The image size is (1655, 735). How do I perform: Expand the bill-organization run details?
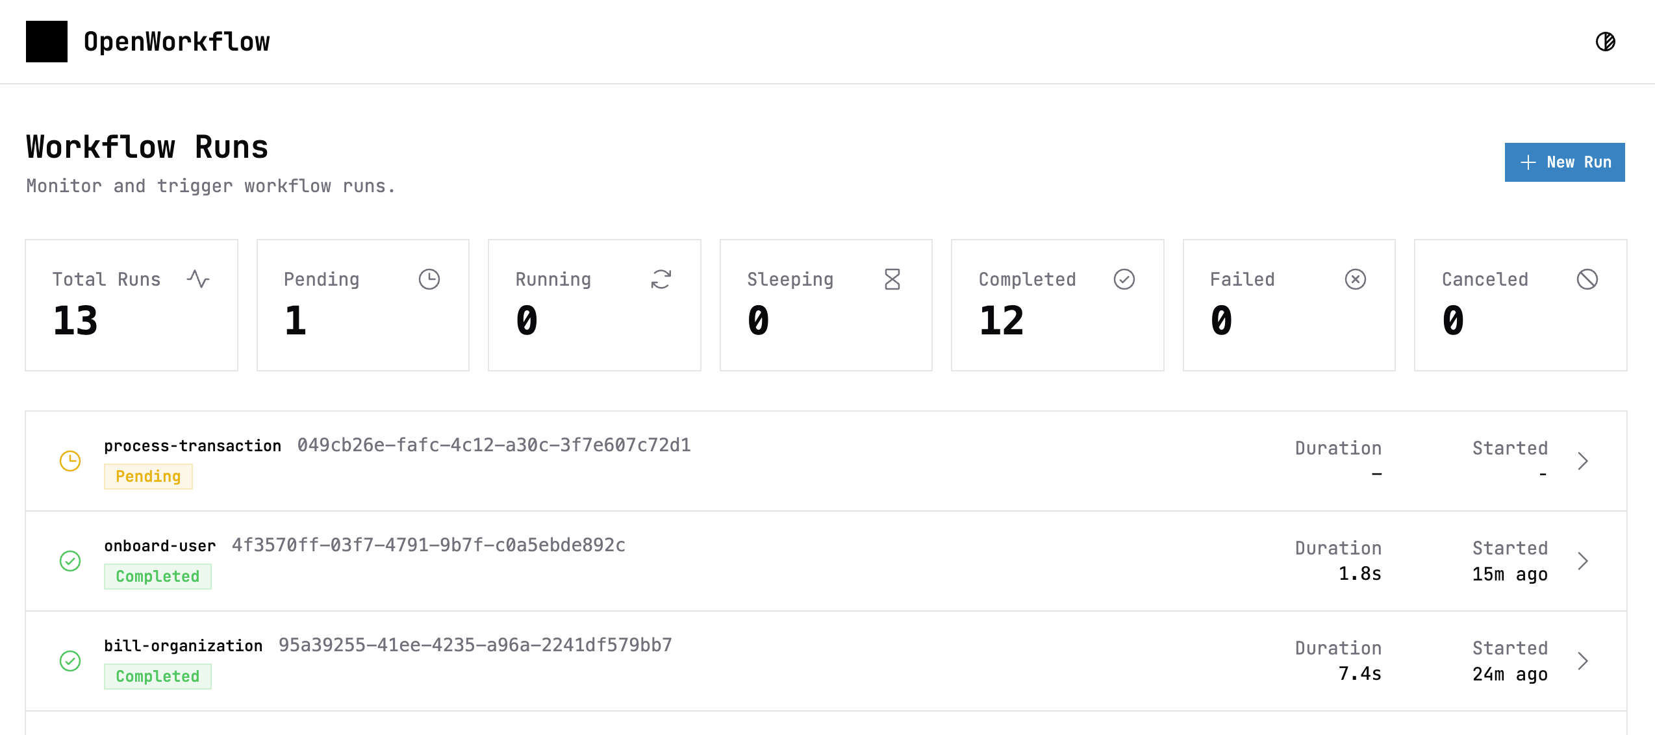click(x=1583, y=661)
